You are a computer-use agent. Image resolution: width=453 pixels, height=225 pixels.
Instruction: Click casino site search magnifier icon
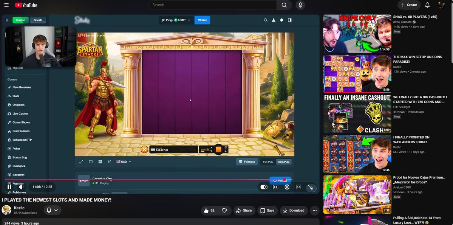pyautogui.click(x=266, y=20)
